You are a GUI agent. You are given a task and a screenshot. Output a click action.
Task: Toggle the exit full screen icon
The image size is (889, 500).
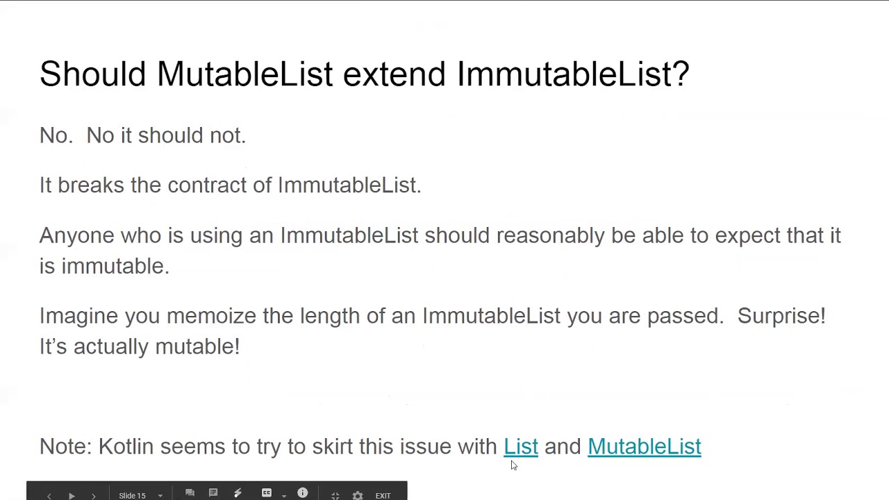(335, 495)
